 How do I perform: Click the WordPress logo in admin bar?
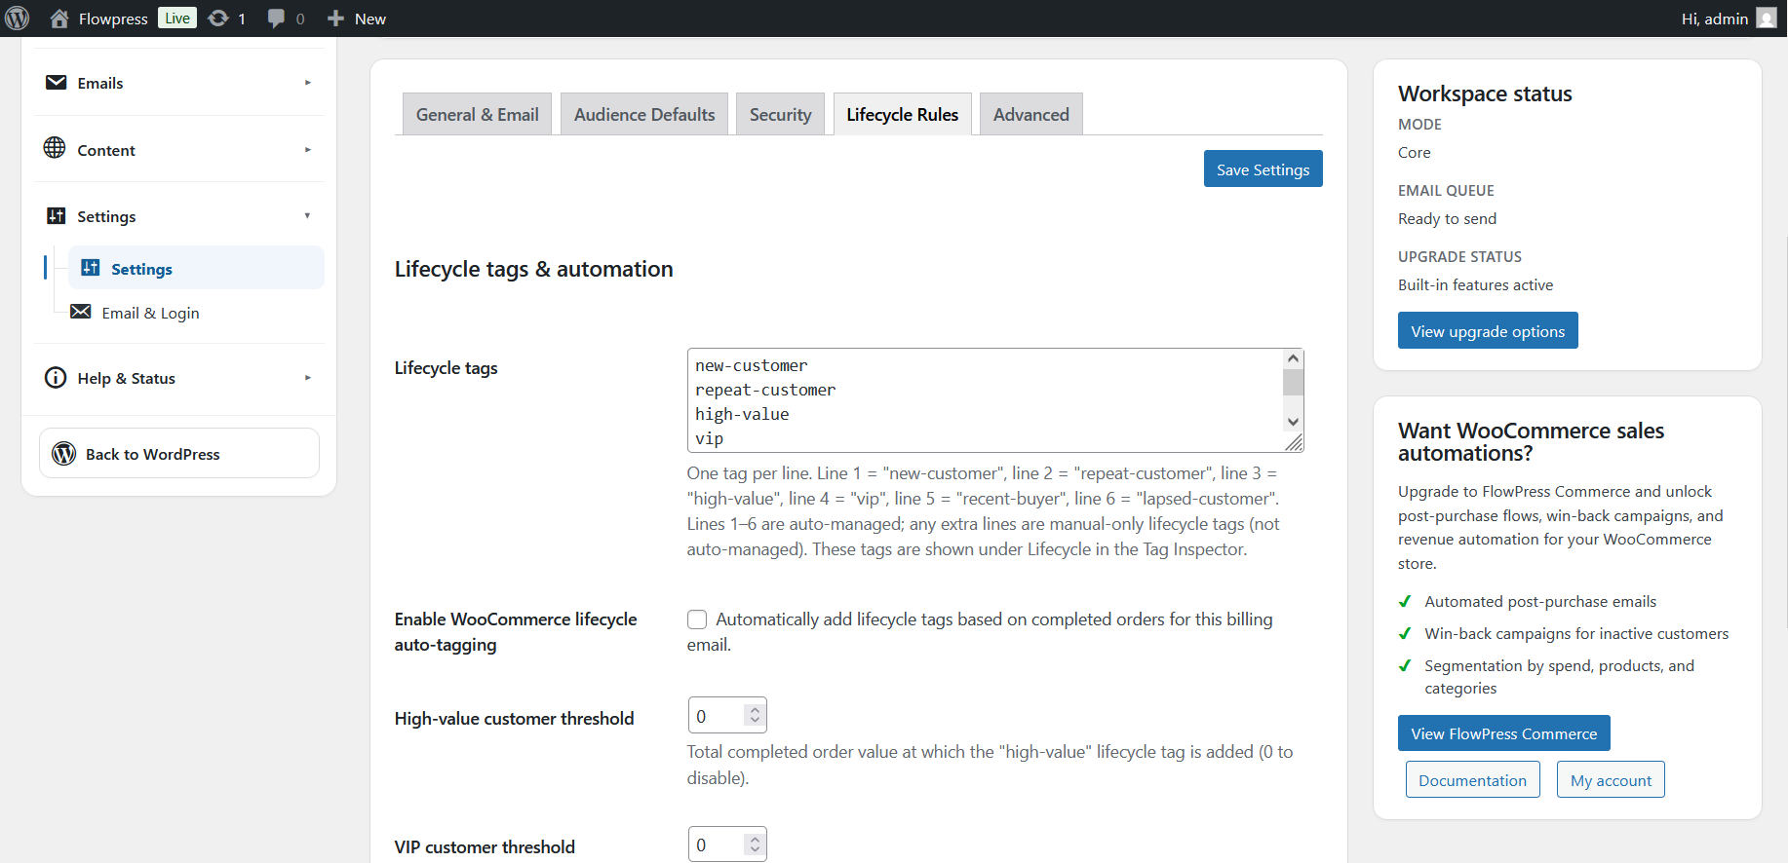18,19
